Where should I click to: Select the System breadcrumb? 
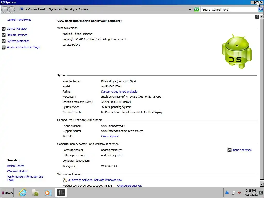tap(83, 9)
